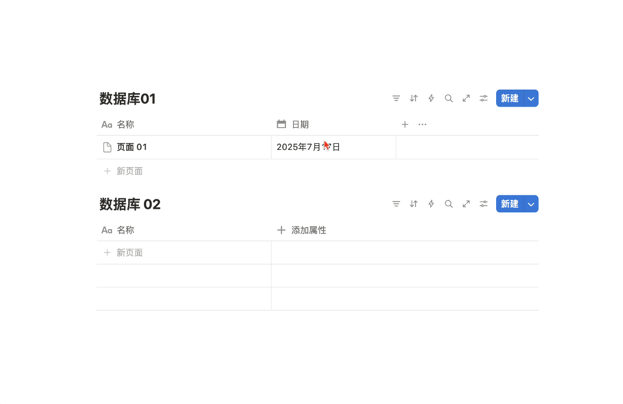Open automations lightning icon for 数据库01
Image resolution: width=623 pixels, height=404 pixels.
[431, 98]
